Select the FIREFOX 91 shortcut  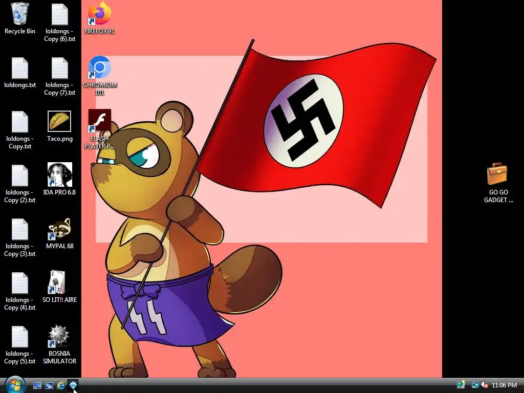coord(100,13)
